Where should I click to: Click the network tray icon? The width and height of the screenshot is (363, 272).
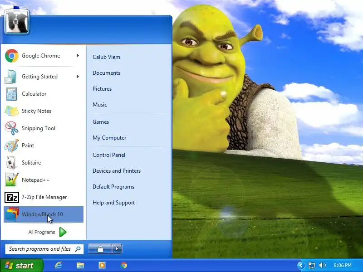click(312, 265)
